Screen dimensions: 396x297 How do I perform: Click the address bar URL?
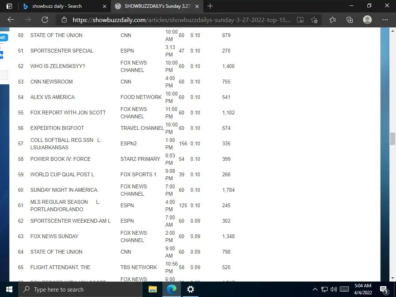181,20
